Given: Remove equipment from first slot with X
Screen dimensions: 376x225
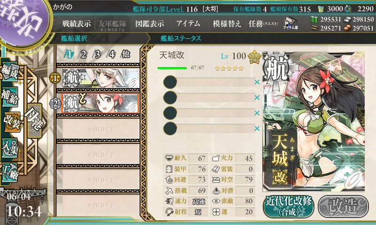Looking at the screenshot, I should (257, 82).
